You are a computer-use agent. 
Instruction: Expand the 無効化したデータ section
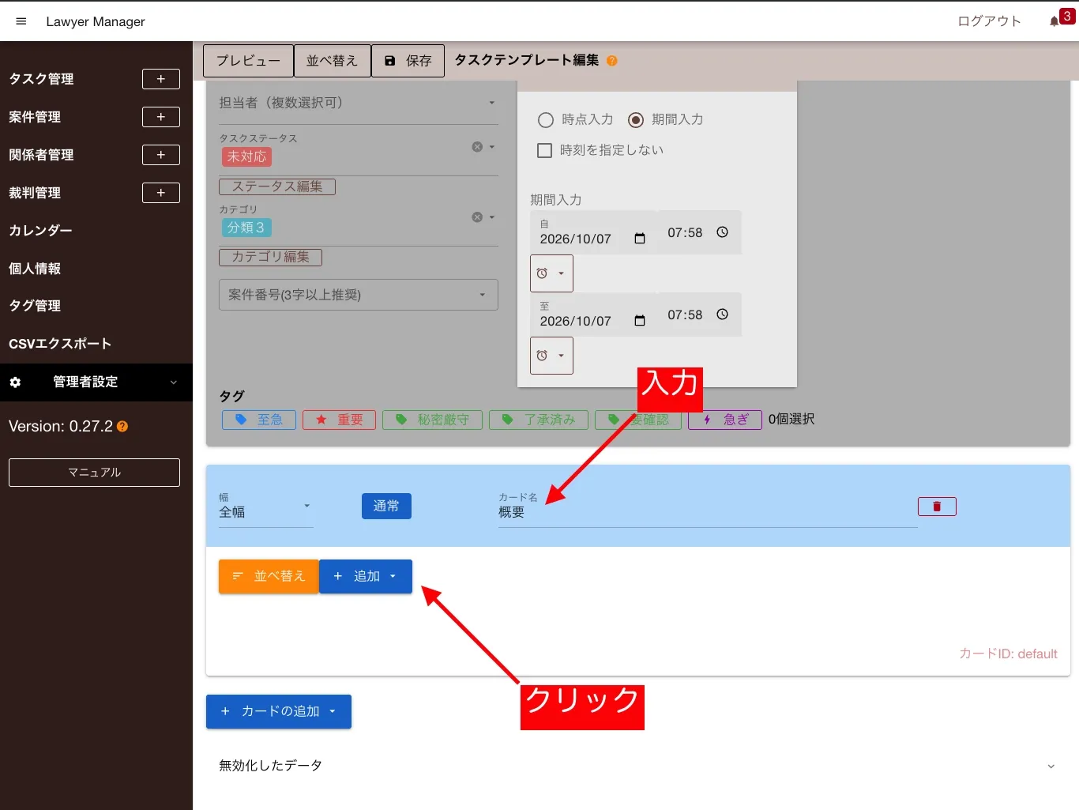[637, 766]
